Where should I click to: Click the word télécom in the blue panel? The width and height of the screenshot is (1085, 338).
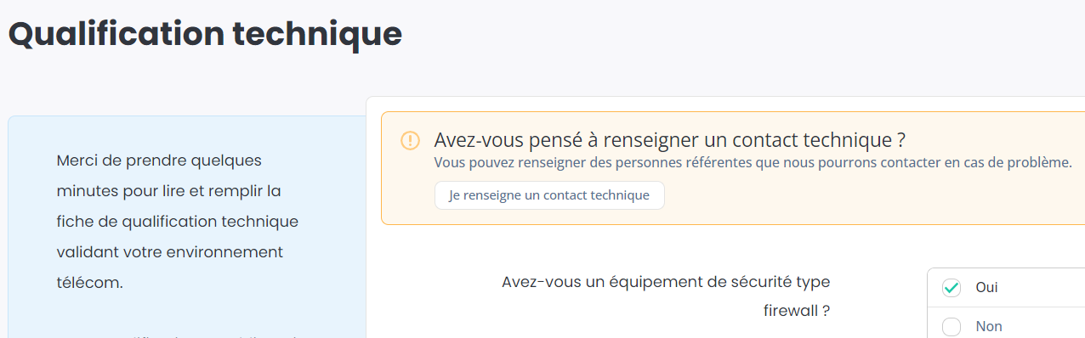point(89,283)
